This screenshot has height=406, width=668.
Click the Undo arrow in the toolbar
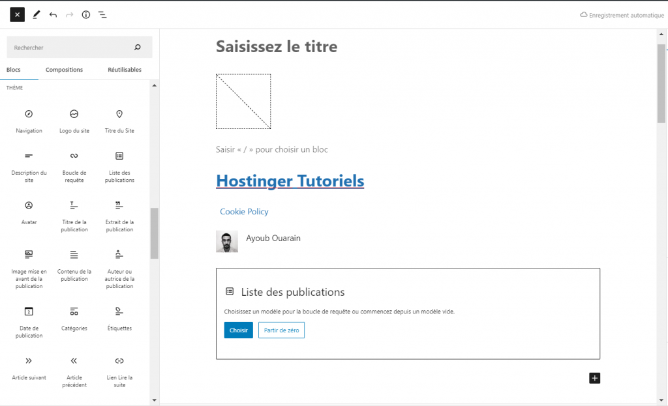click(53, 14)
